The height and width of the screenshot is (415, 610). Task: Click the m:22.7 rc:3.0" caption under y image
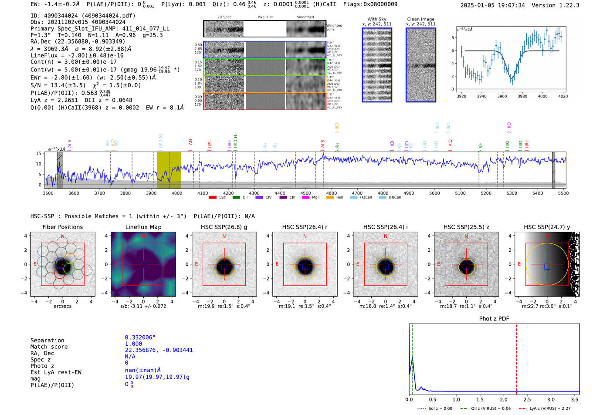click(547, 306)
